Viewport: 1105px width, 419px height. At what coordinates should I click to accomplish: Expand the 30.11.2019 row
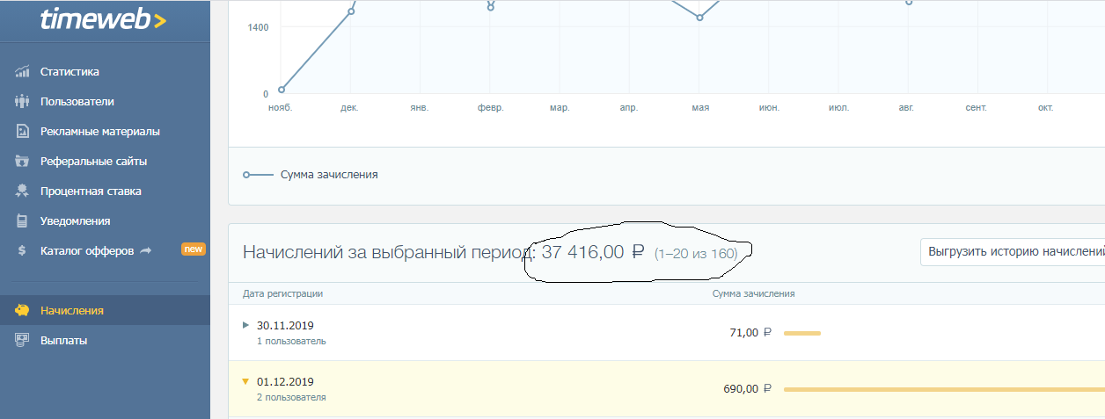pyautogui.click(x=246, y=325)
